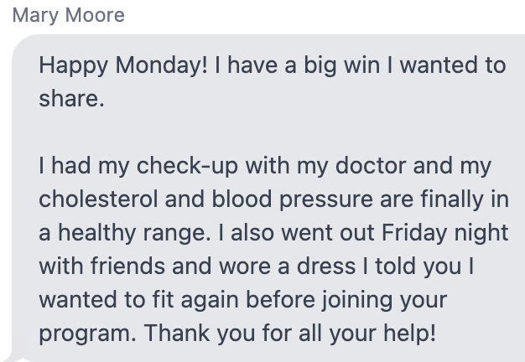Click the phrase 'fit again' in message

(x=195, y=300)
